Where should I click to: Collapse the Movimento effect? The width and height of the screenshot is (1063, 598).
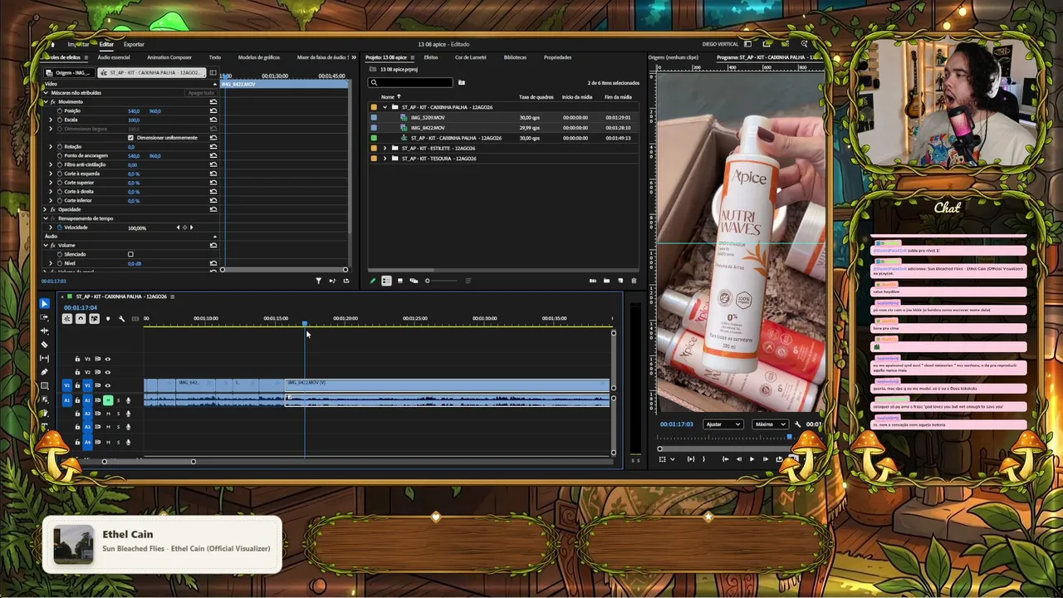click(45, 101)
